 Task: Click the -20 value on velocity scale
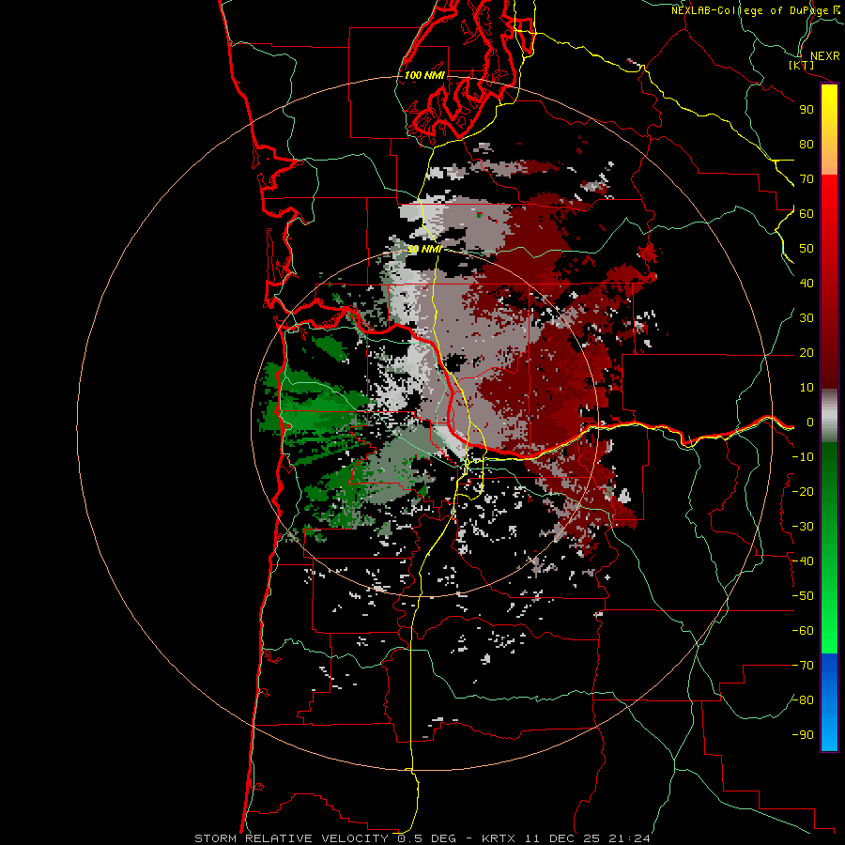click(803, 492)
